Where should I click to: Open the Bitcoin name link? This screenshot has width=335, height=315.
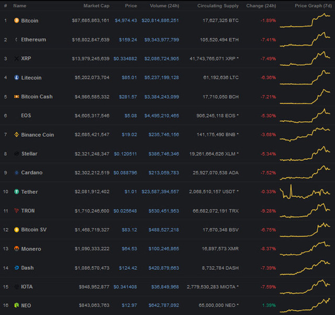tap(30, 21)
